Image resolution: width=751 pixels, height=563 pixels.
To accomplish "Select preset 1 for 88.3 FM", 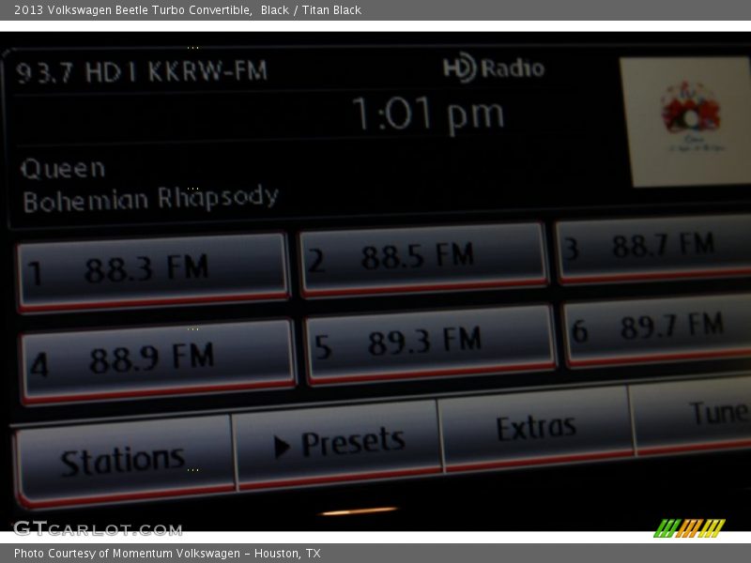I will click(x=153, y=271).
